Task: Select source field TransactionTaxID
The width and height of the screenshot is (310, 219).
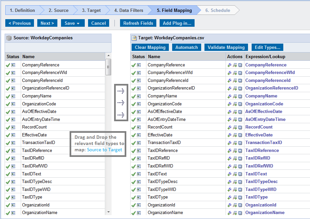Action: [x=39, y=143]
